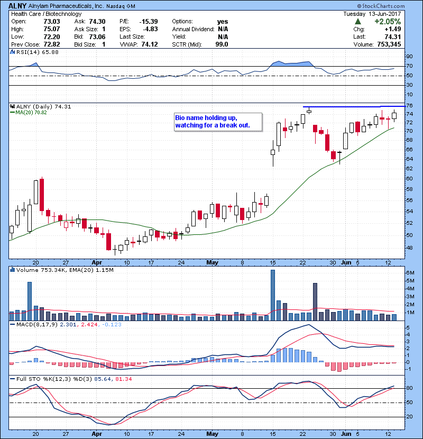Click the High value 75.07
This screenshot has height=439, width=423.
click(52, 29)
